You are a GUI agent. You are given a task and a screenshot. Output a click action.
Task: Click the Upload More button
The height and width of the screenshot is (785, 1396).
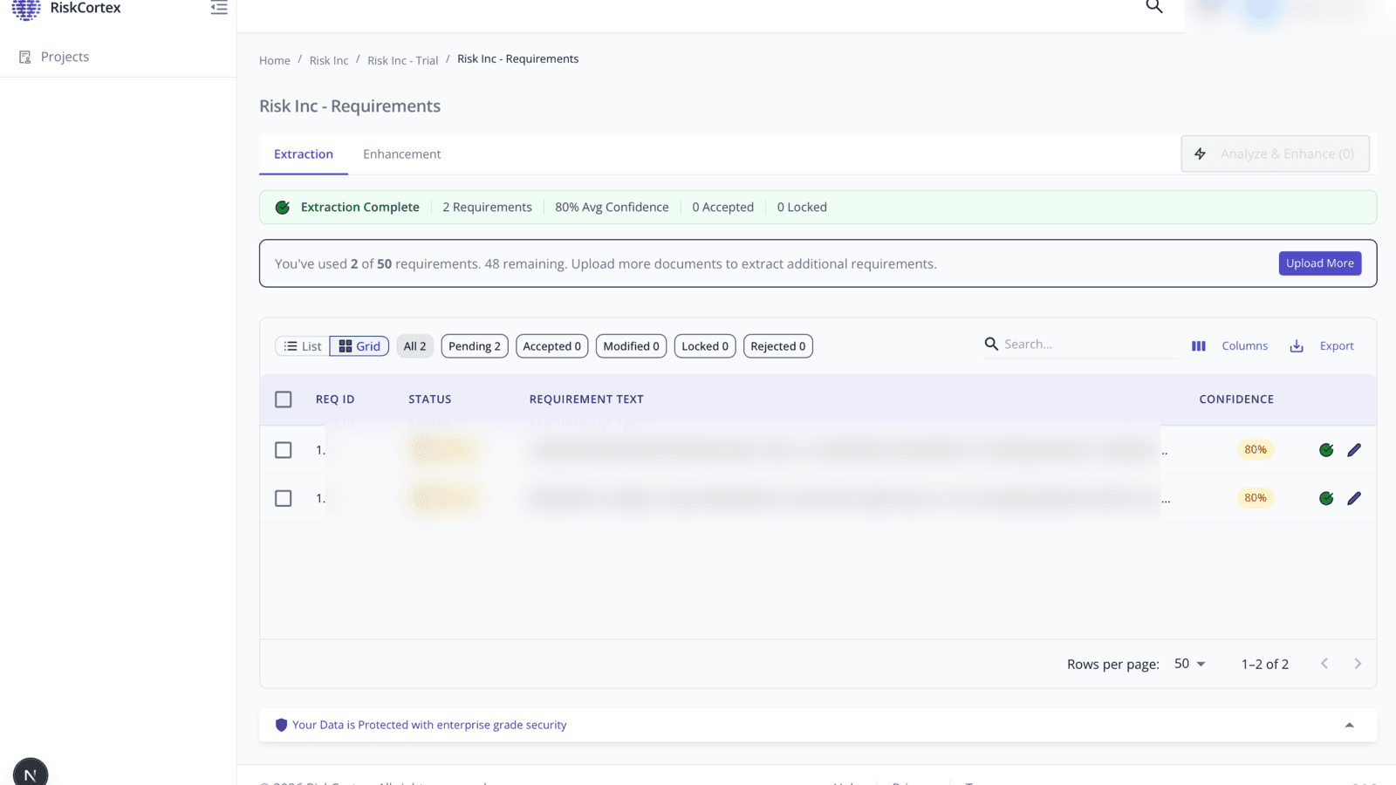1319,263
